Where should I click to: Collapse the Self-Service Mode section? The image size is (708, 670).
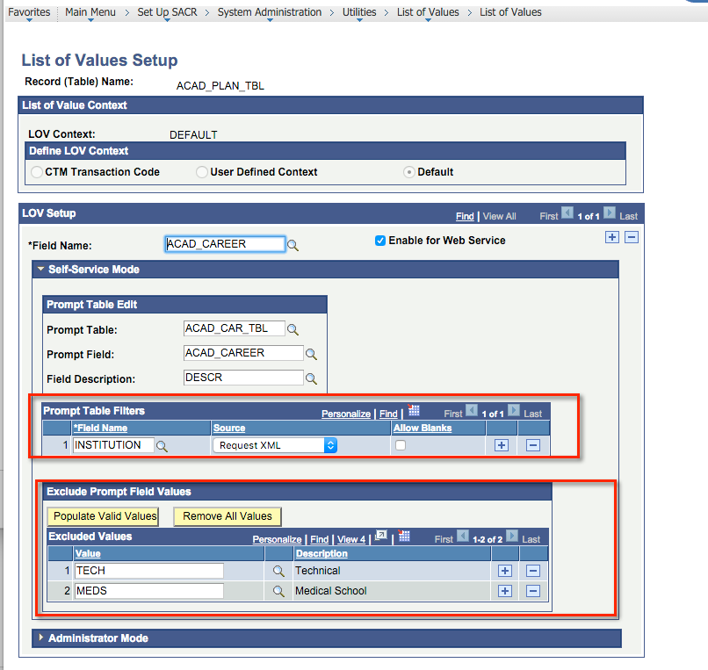40,270
